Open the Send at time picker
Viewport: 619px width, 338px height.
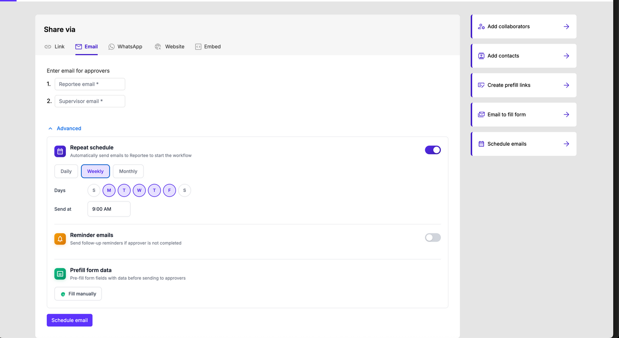(109, 209)
